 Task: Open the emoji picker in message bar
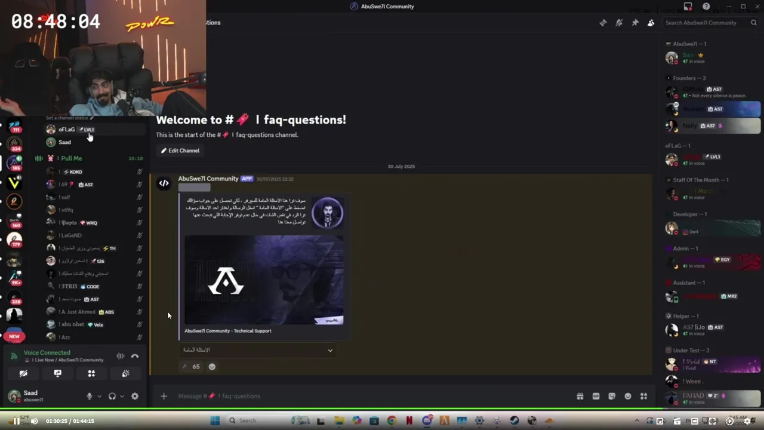(628, 396)
